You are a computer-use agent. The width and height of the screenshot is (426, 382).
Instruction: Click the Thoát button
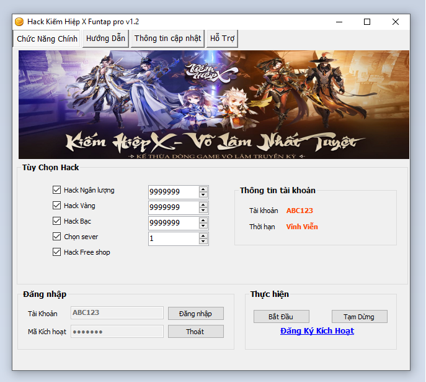(195, 332)
